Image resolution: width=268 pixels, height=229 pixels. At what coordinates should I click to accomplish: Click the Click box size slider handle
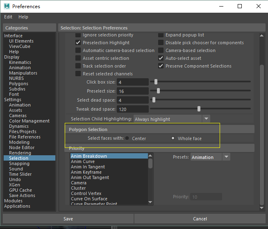tap(156, 82)
